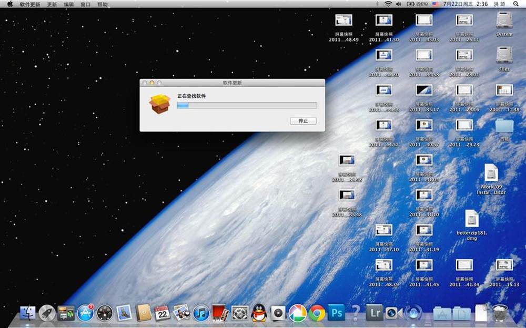
Task: Click the 停止 button in update dialog
Action: point(303,121)
